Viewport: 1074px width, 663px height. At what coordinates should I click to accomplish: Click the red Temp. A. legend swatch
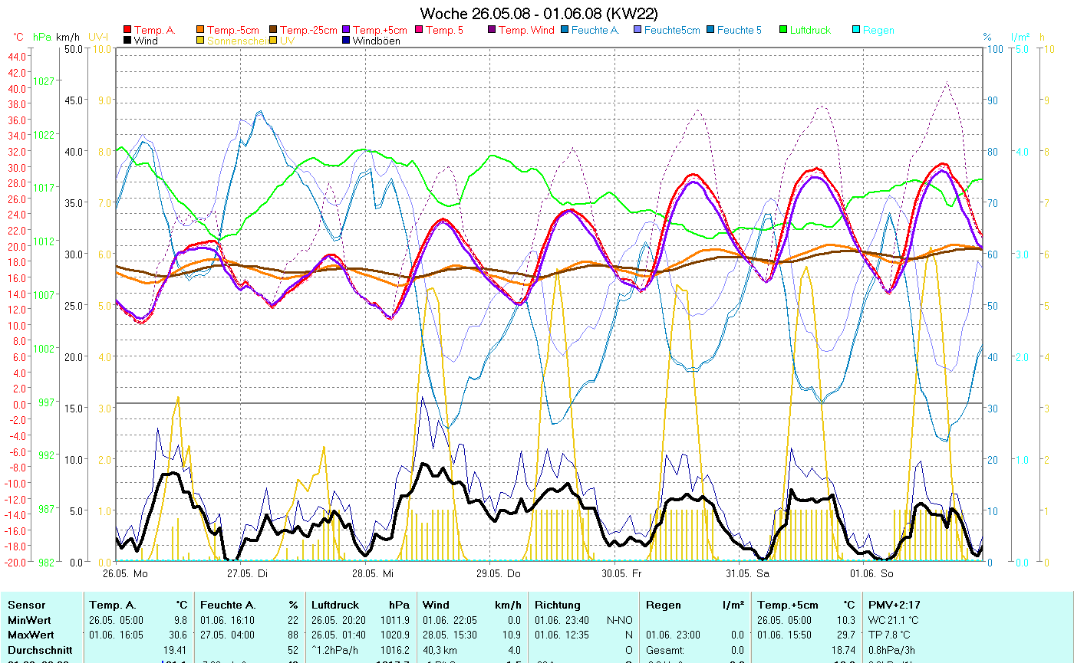(x=127, y=31)
